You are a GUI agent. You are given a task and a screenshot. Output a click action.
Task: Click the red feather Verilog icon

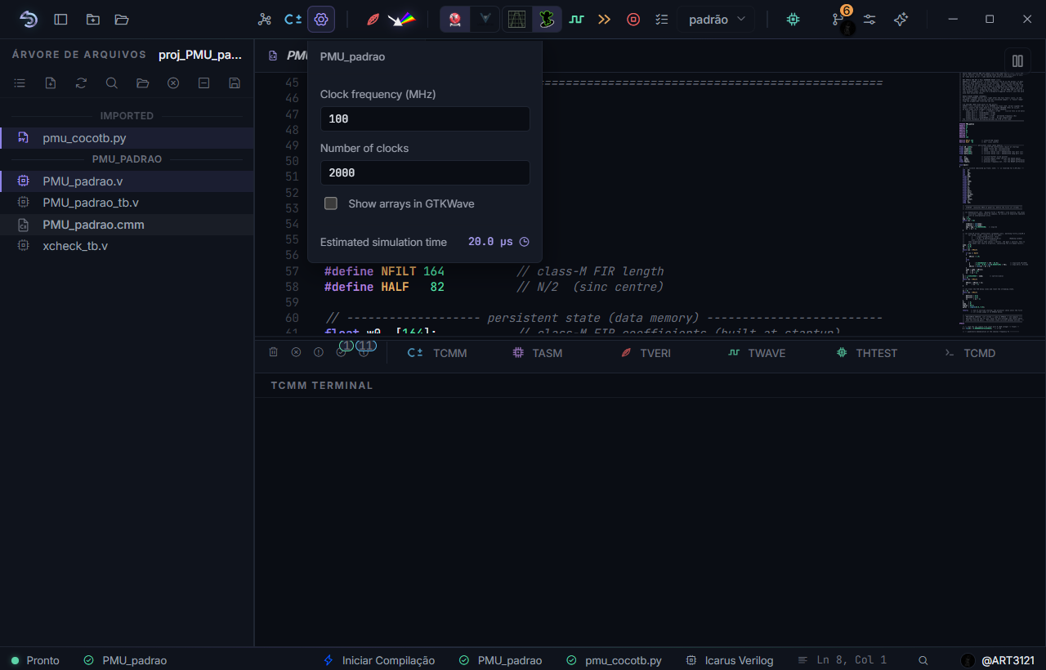tap(373, 19)
